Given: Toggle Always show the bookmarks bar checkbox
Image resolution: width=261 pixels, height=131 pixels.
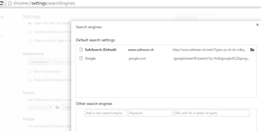Looking at the screenshot, I should pos(30,80).
